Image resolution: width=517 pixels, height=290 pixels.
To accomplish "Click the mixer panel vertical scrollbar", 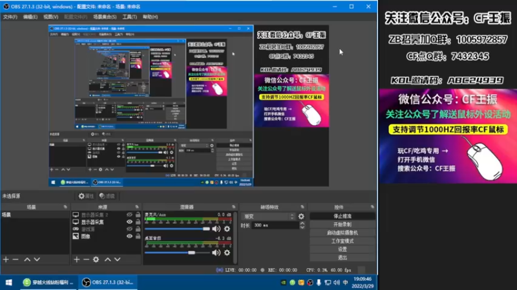I will point(235,237).
